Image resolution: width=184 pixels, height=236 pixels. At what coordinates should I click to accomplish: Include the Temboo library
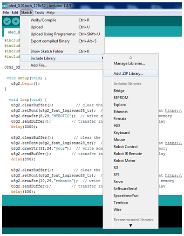click(x=130, y=203)
